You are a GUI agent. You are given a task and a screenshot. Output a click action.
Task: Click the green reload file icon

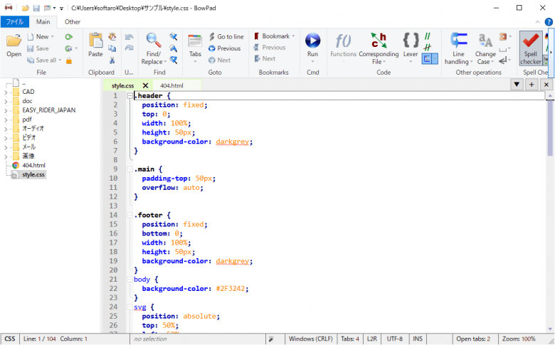point(69,37)
